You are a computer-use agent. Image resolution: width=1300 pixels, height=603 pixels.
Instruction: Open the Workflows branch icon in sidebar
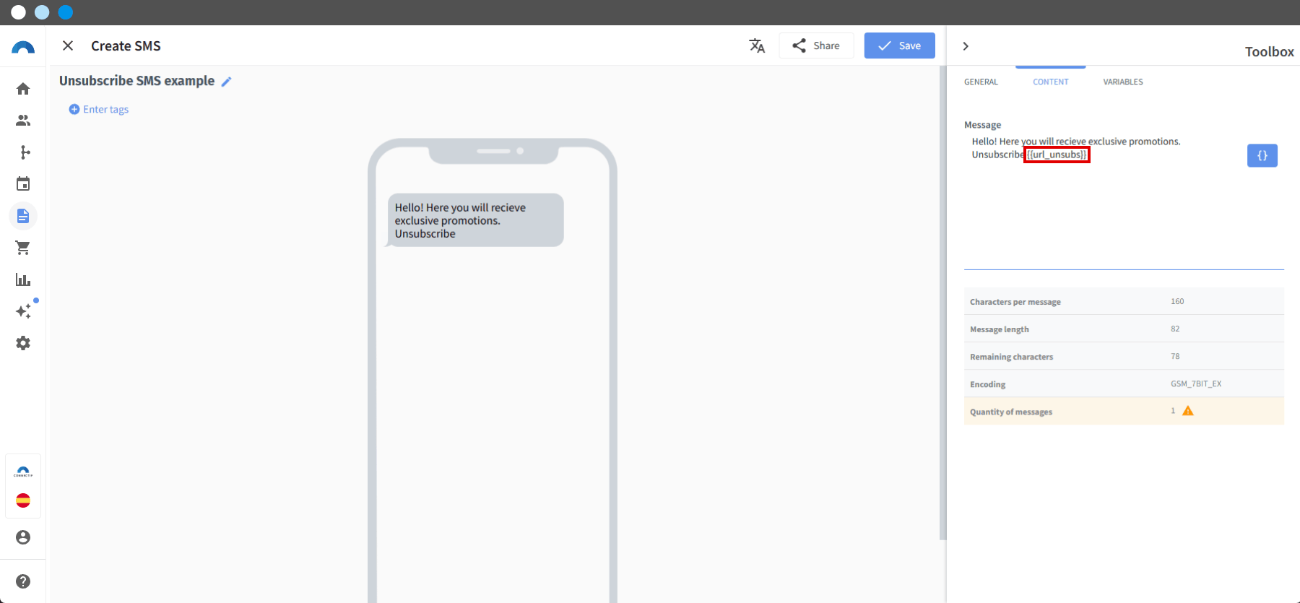click(25, 152)
